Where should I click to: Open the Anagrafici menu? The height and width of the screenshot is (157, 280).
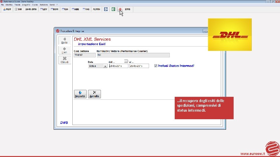click(x=26, y=5)
